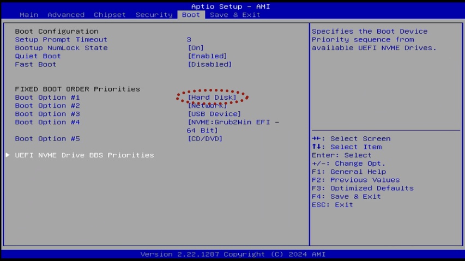Click the Enter: Select hint
The image size is (465, 261).
click(x=342, y=155)
